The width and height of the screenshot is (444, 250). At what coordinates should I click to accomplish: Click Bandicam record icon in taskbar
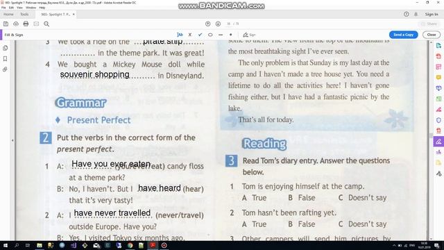164,245
